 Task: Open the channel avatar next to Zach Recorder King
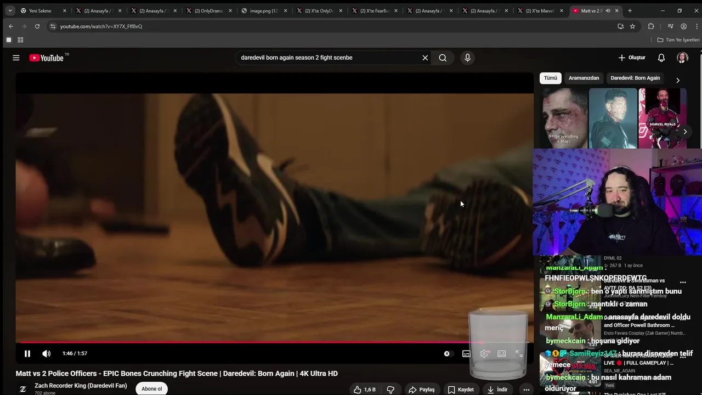(23, 389)
